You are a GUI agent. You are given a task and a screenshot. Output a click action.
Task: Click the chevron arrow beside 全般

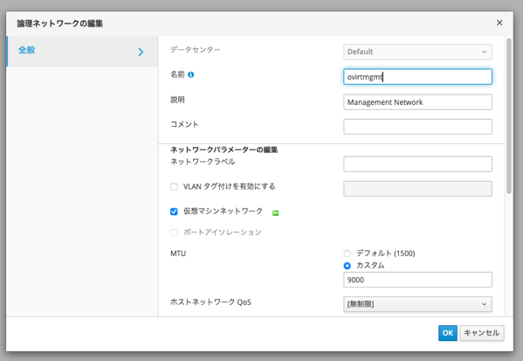click(x=141, y=52)
